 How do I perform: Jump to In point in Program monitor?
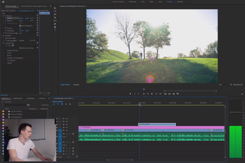pyautogui.click(x=144, y=94)
